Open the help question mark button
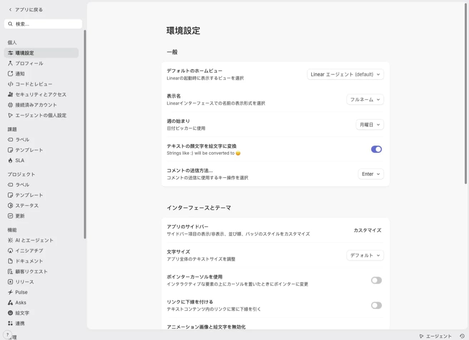 (x=8, y=335)
